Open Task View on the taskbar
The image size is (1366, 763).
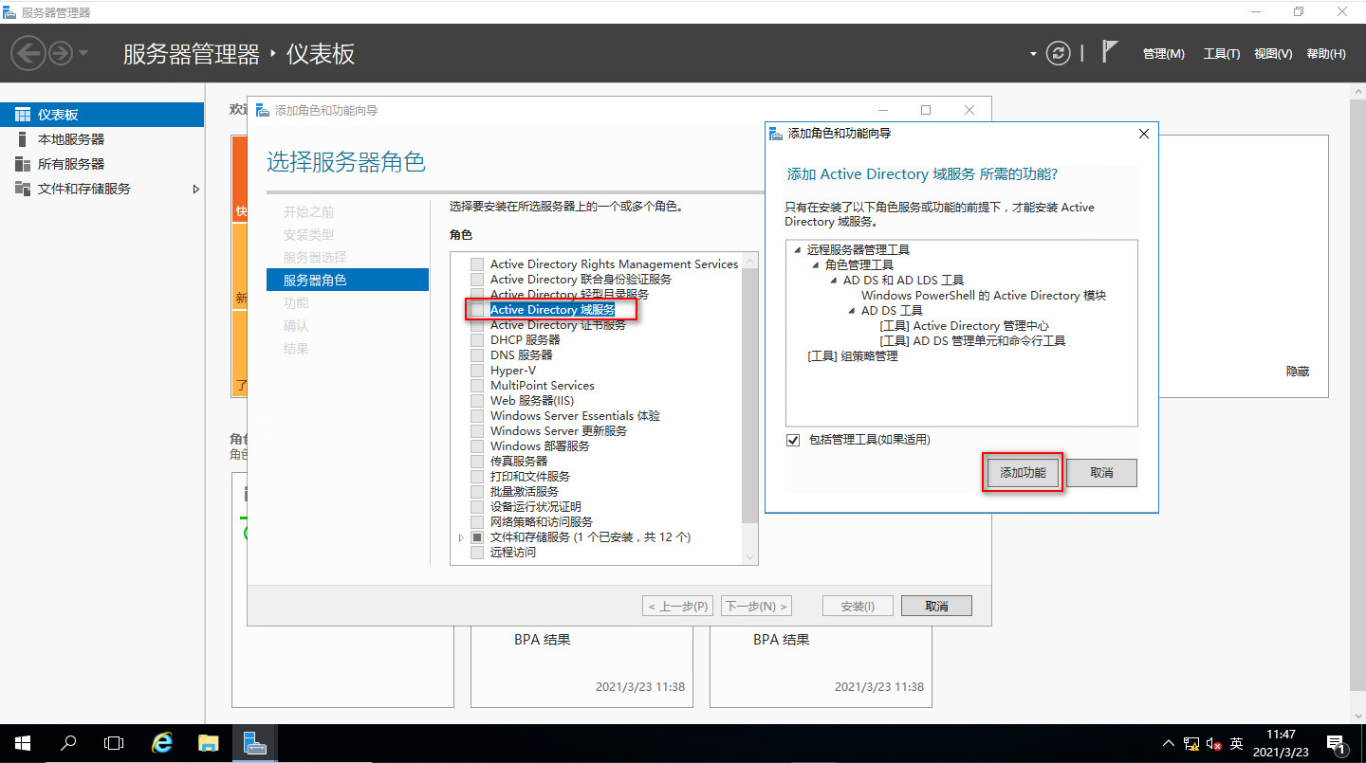pos(114,744)
